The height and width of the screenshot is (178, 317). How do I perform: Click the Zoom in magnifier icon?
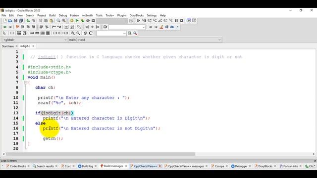coord(73,33)
